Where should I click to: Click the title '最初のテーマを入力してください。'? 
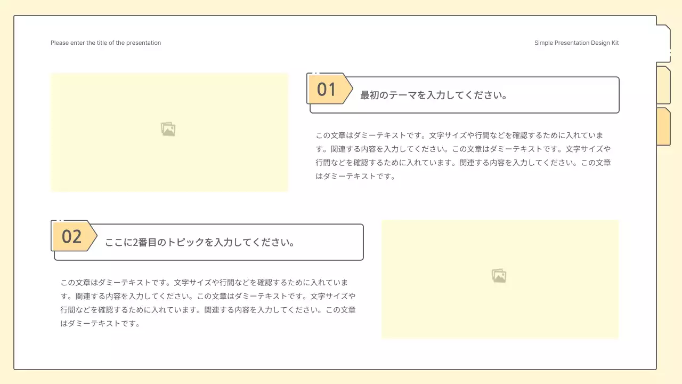[433, 95]
